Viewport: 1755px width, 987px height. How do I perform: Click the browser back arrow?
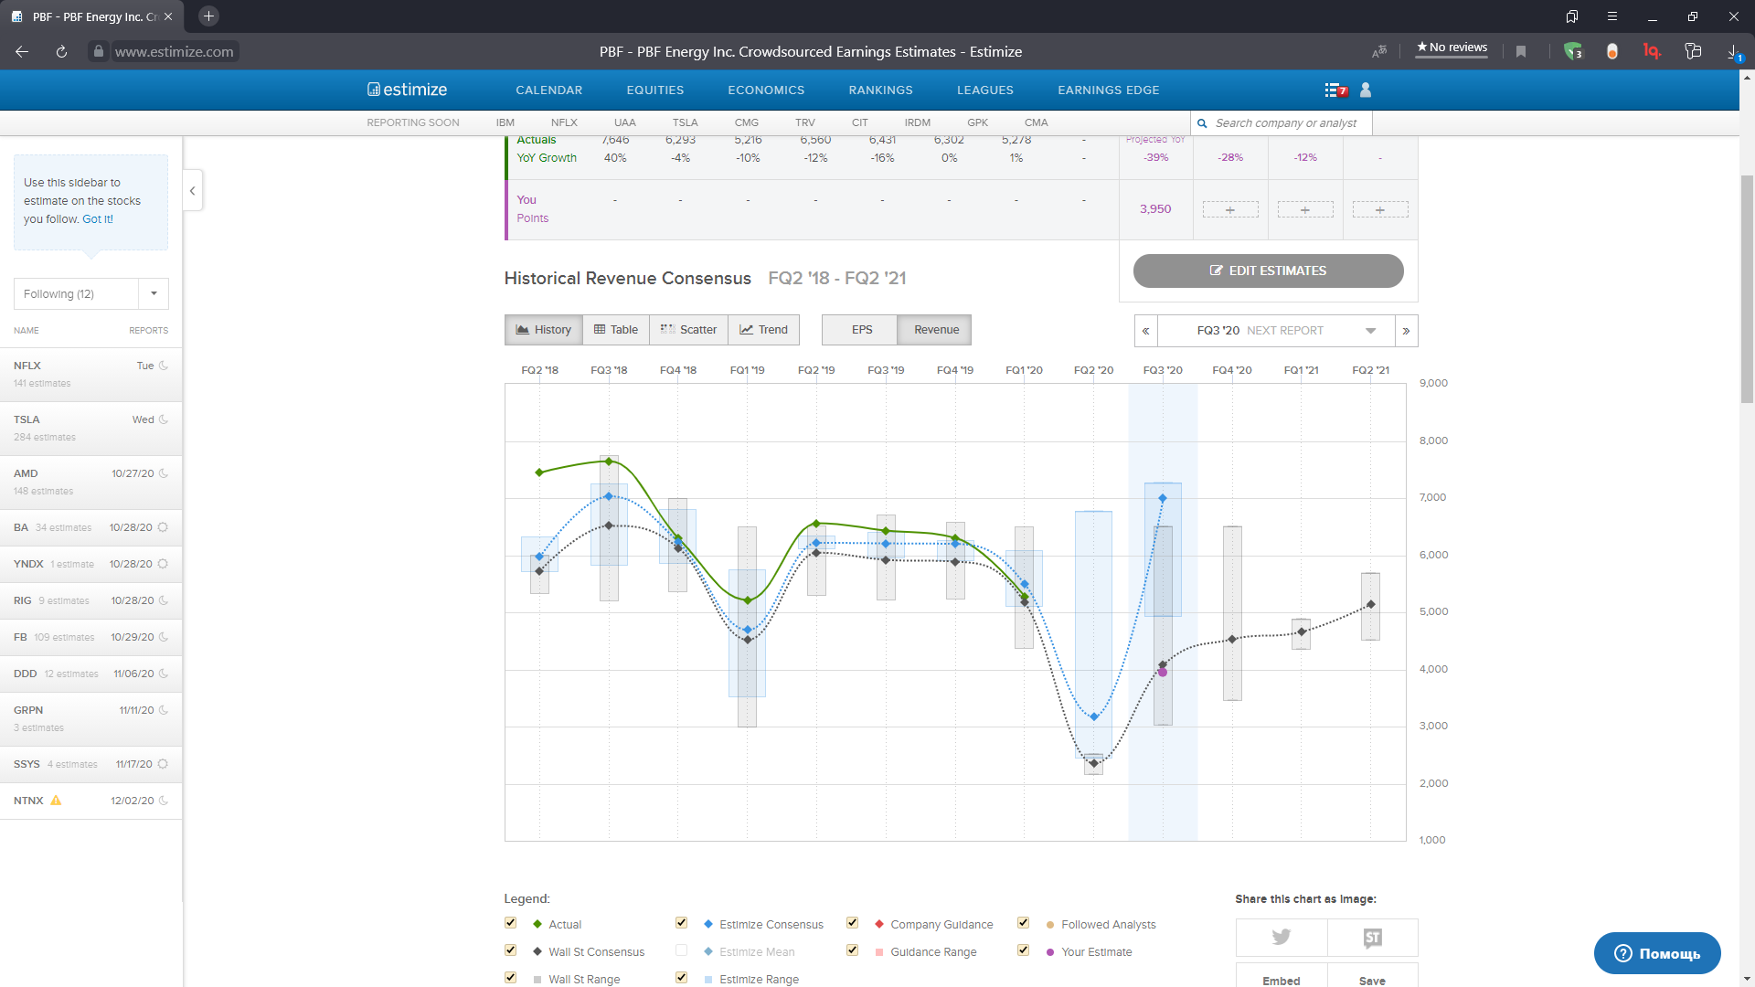pyautogui.click(x=22, y=52)
